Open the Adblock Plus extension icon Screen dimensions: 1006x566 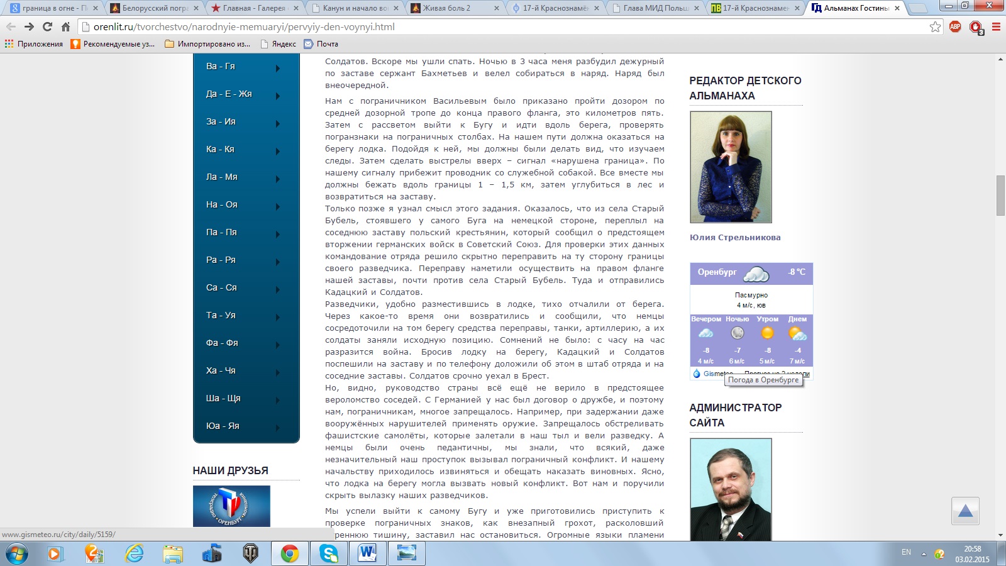point(955,27)
